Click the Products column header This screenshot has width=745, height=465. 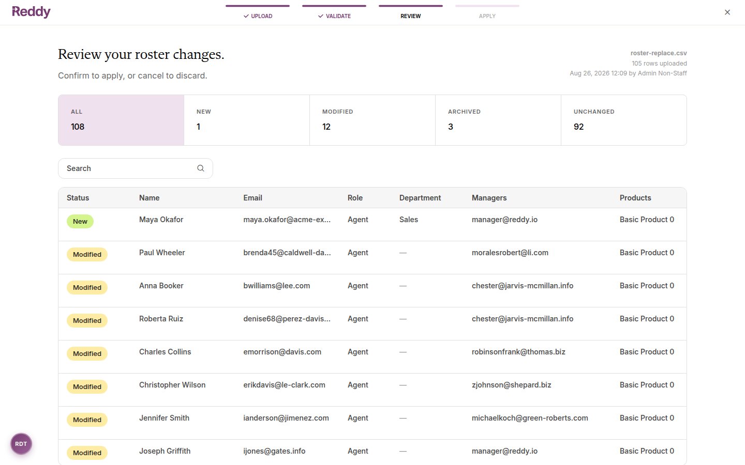635,198
